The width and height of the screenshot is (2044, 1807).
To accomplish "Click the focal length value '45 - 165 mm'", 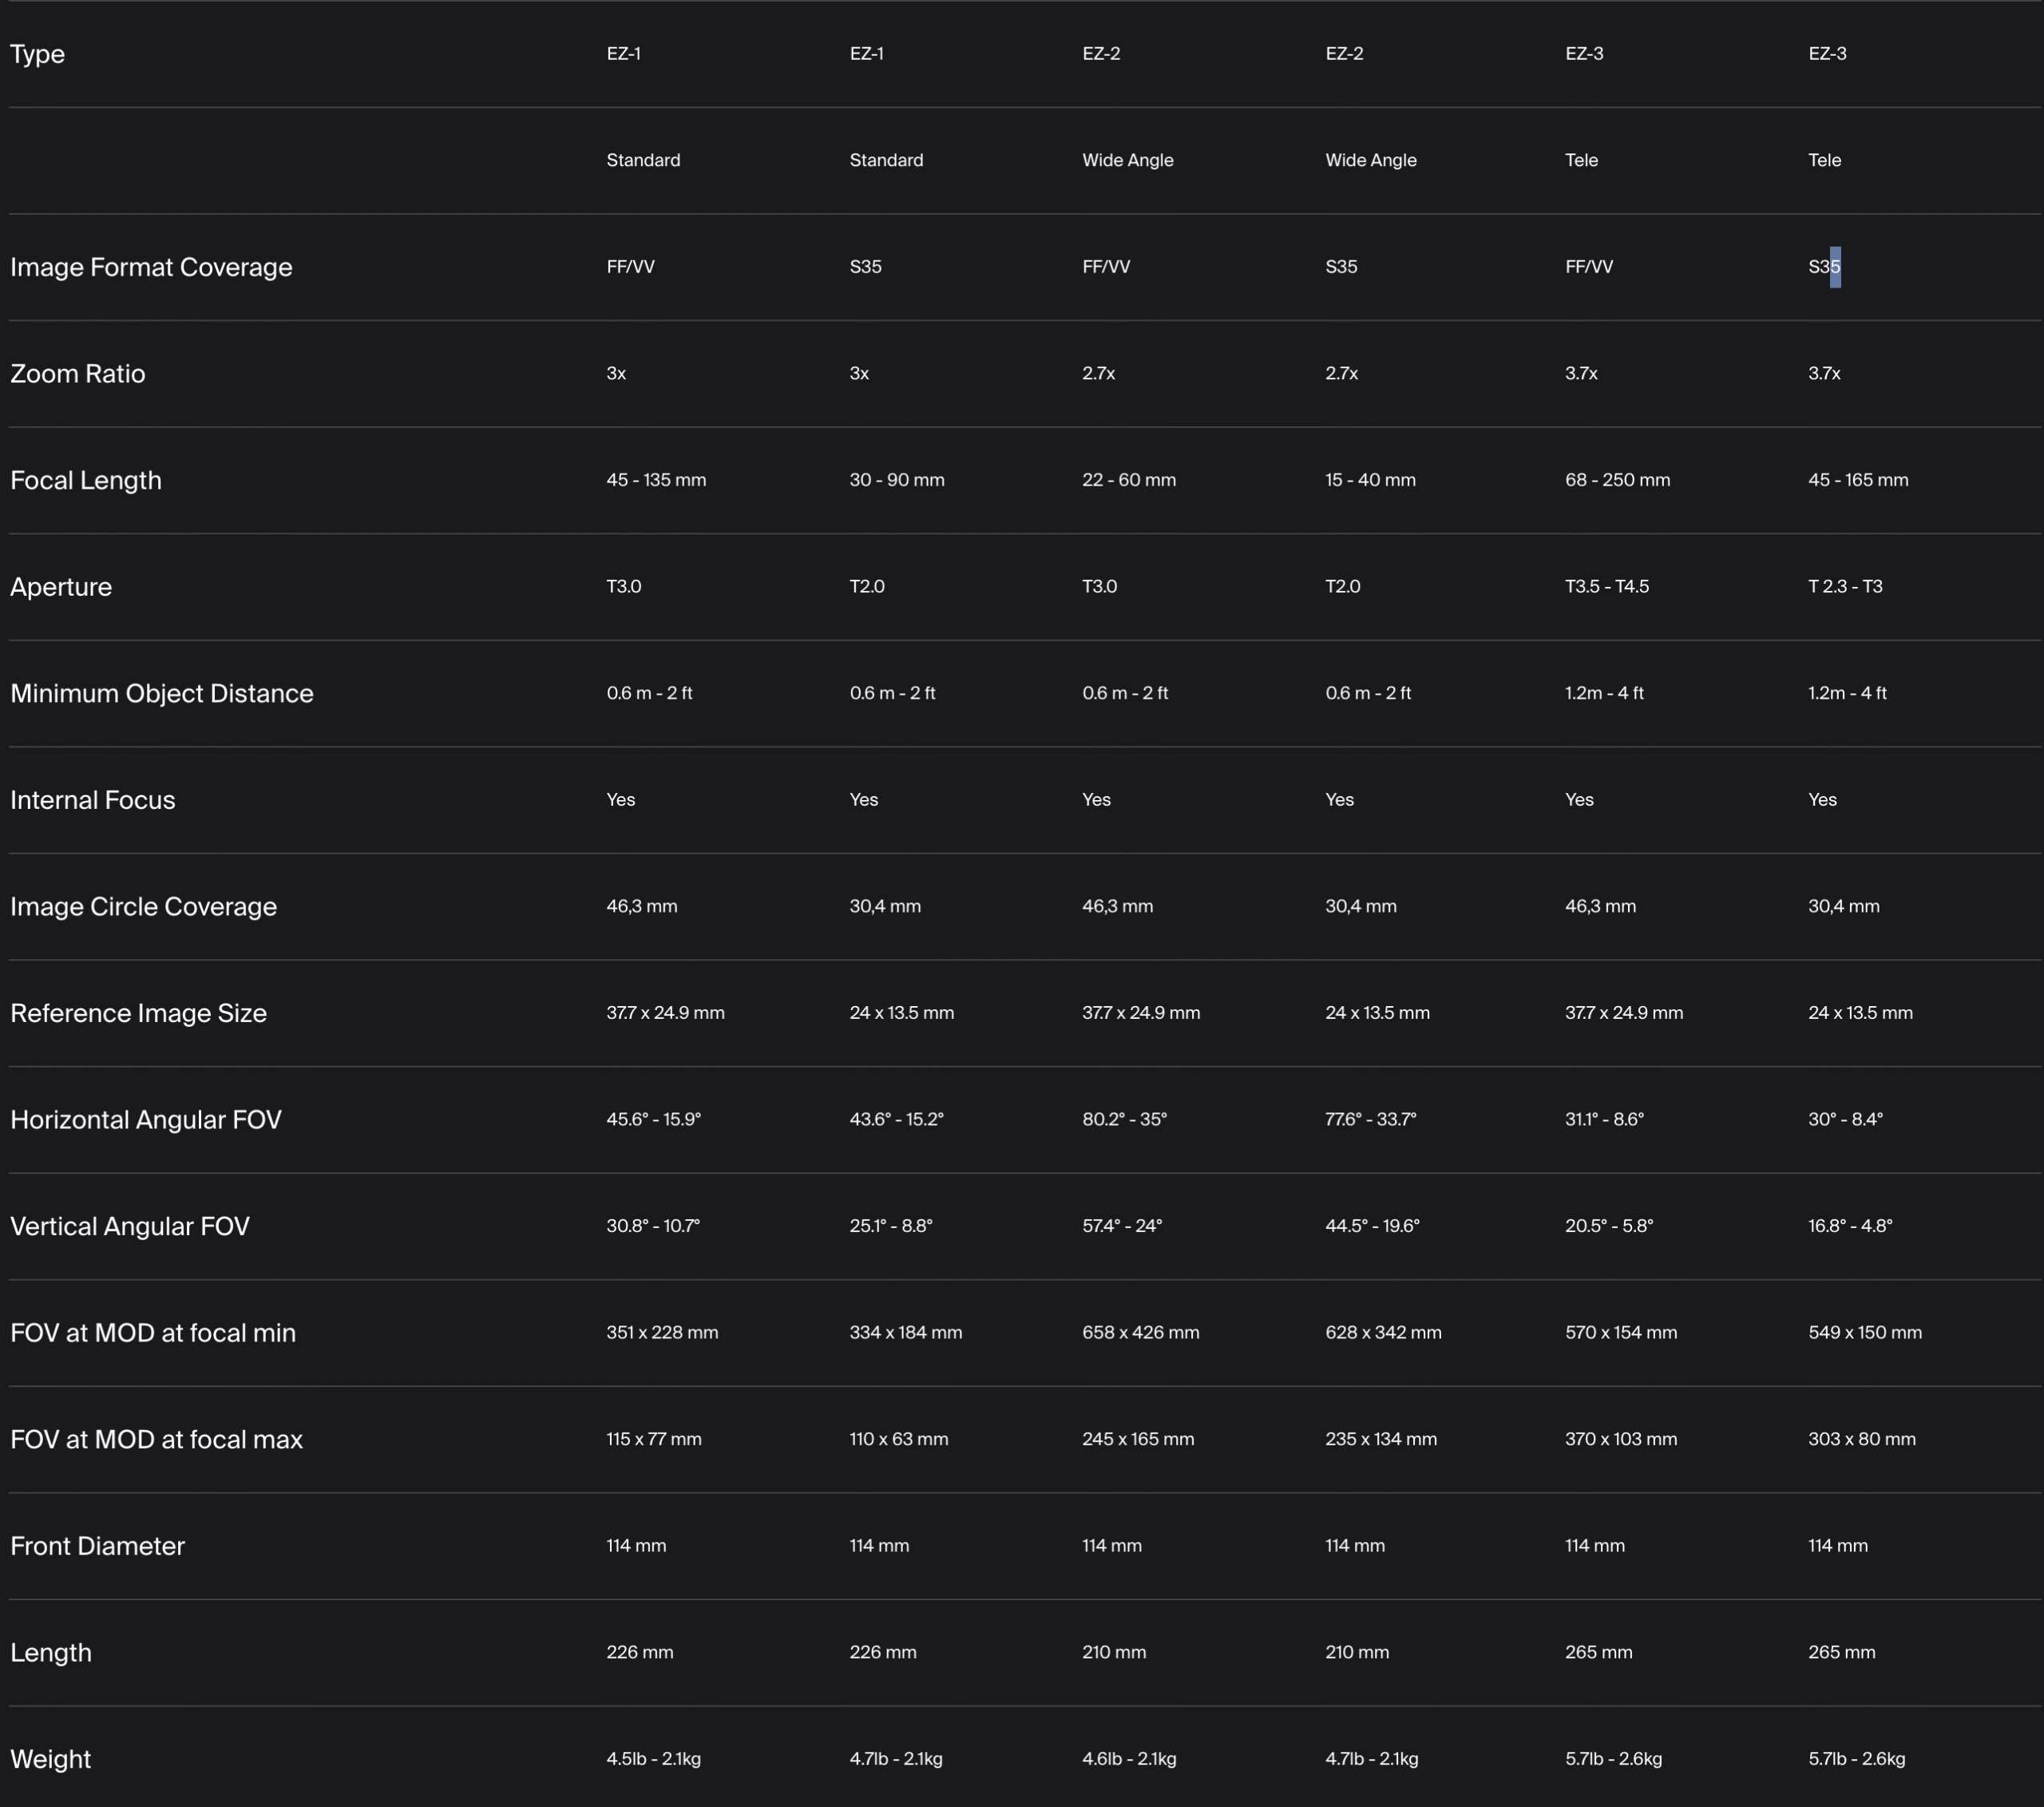I will (1858, 480).
